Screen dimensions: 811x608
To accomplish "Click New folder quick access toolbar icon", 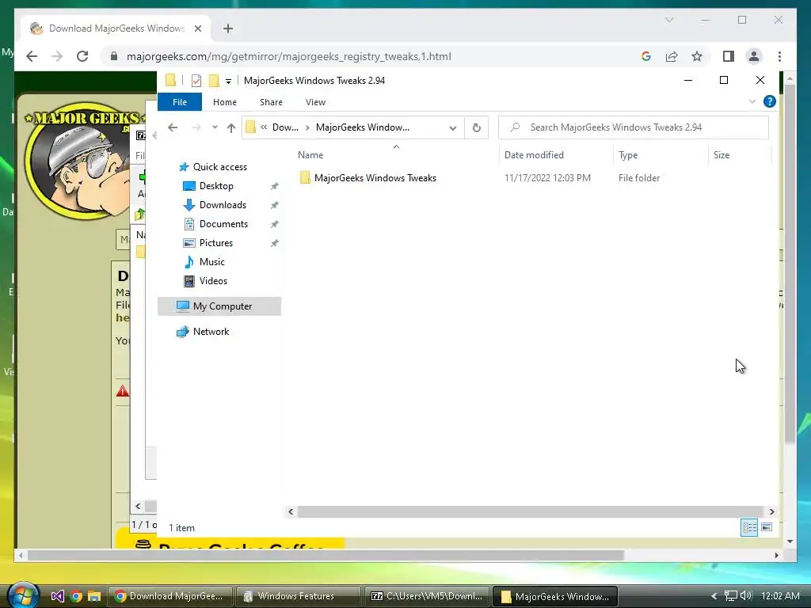I will pos(214,81).
